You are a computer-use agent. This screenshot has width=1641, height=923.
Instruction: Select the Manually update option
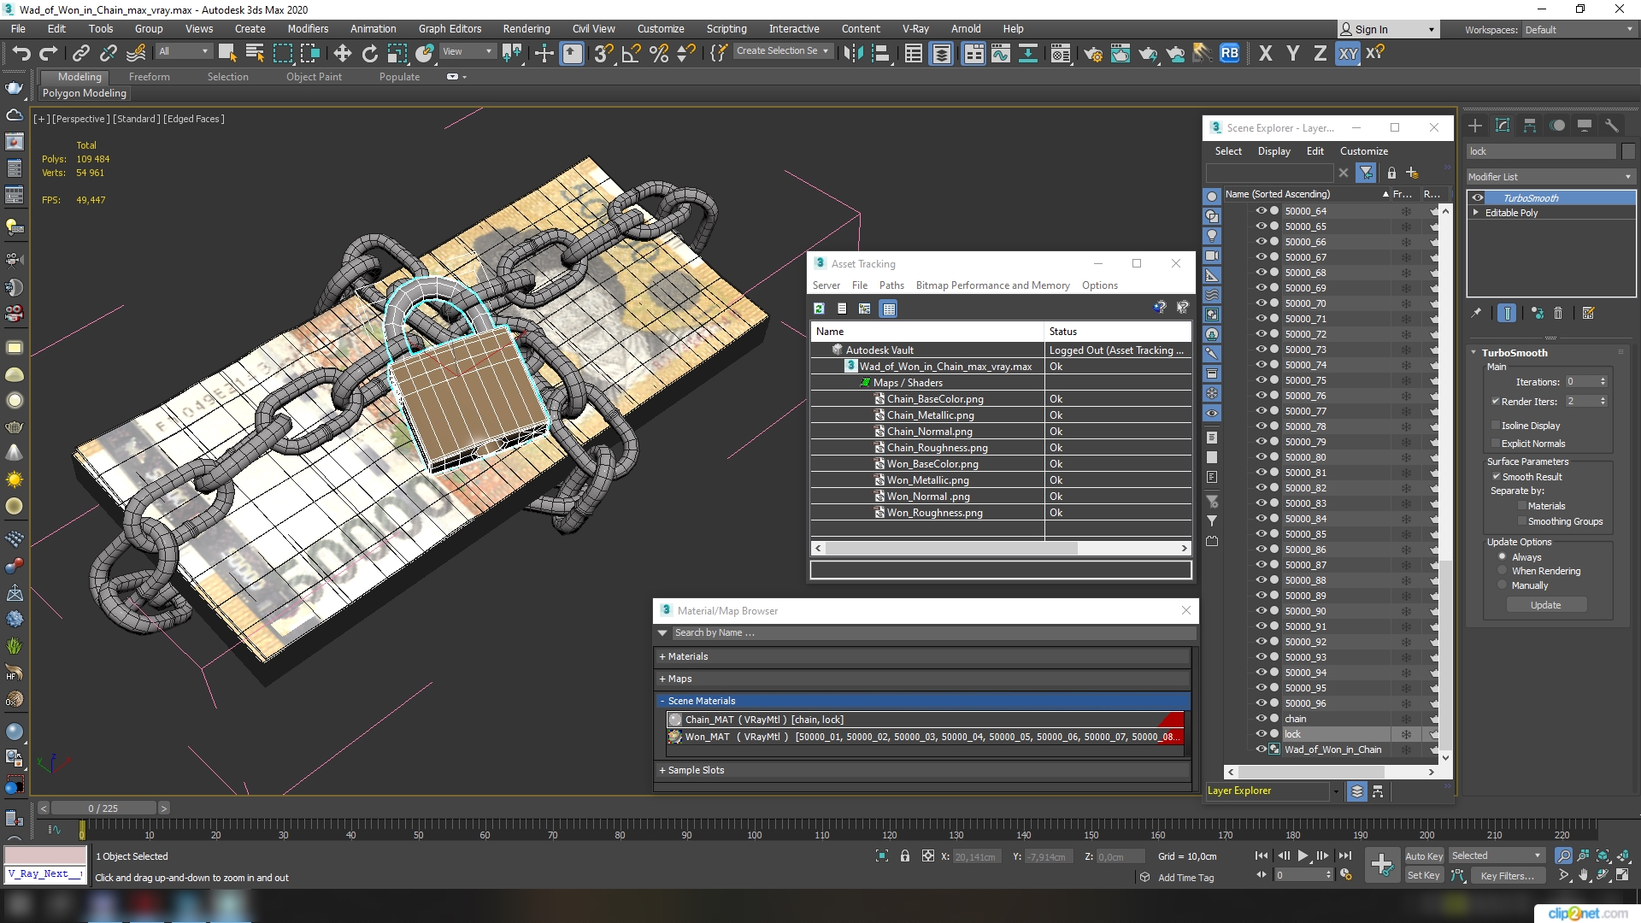(x=1503, y=585)
